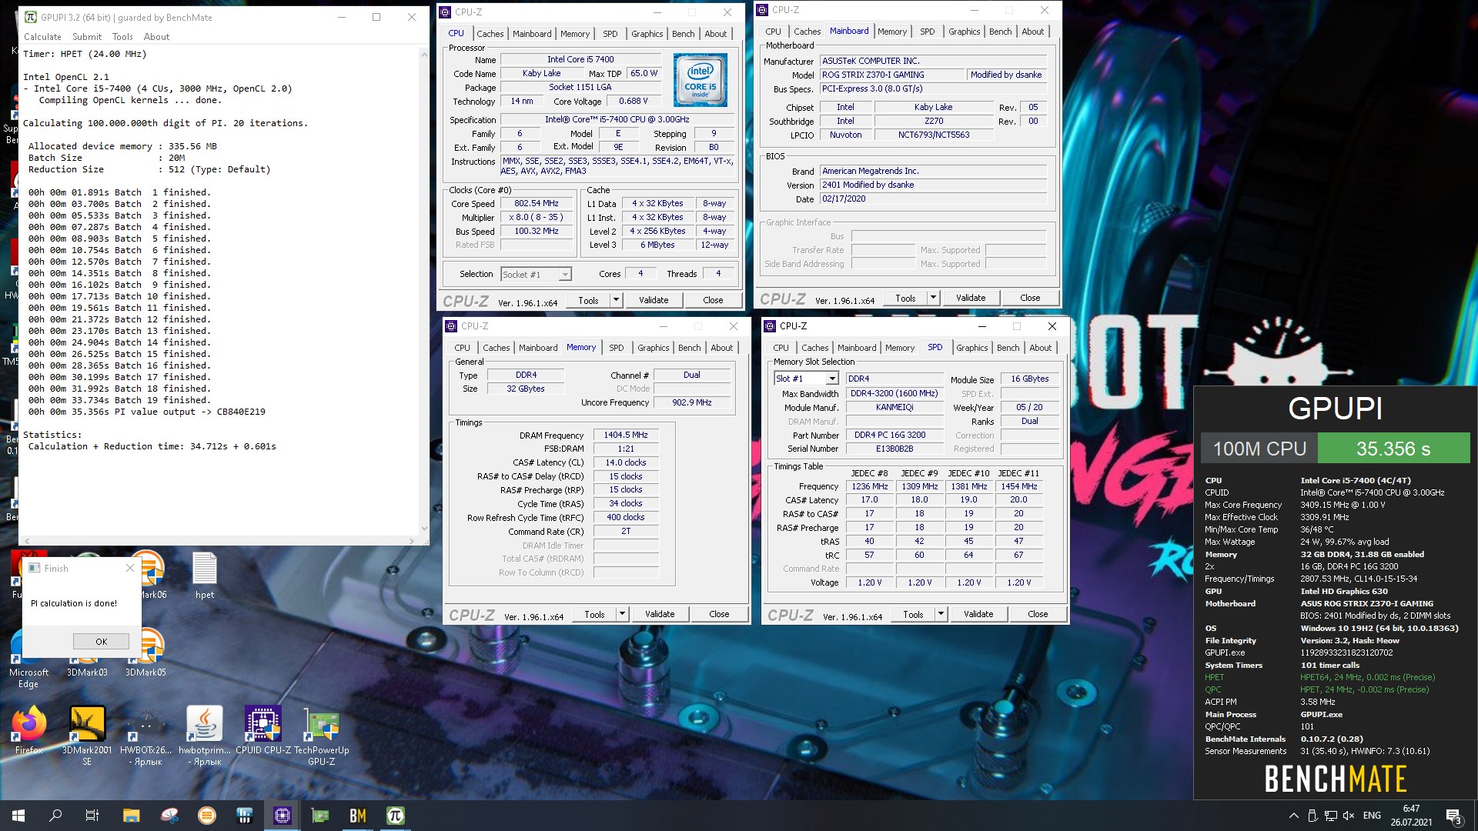This screenshot has height=831, width=1478.
Task: Click the 35.356 s result in BenchMate
Action: (1393, 449)
